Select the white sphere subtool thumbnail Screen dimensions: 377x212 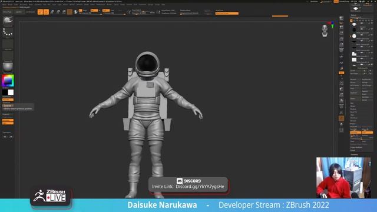point(354,36)
